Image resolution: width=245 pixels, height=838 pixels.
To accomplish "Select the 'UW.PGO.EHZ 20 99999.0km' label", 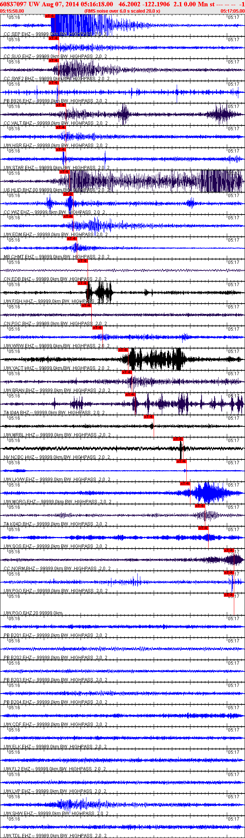I will (33, 613).
